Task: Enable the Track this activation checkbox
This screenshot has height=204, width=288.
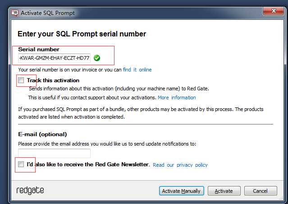Action: click(x=21, y=80)
